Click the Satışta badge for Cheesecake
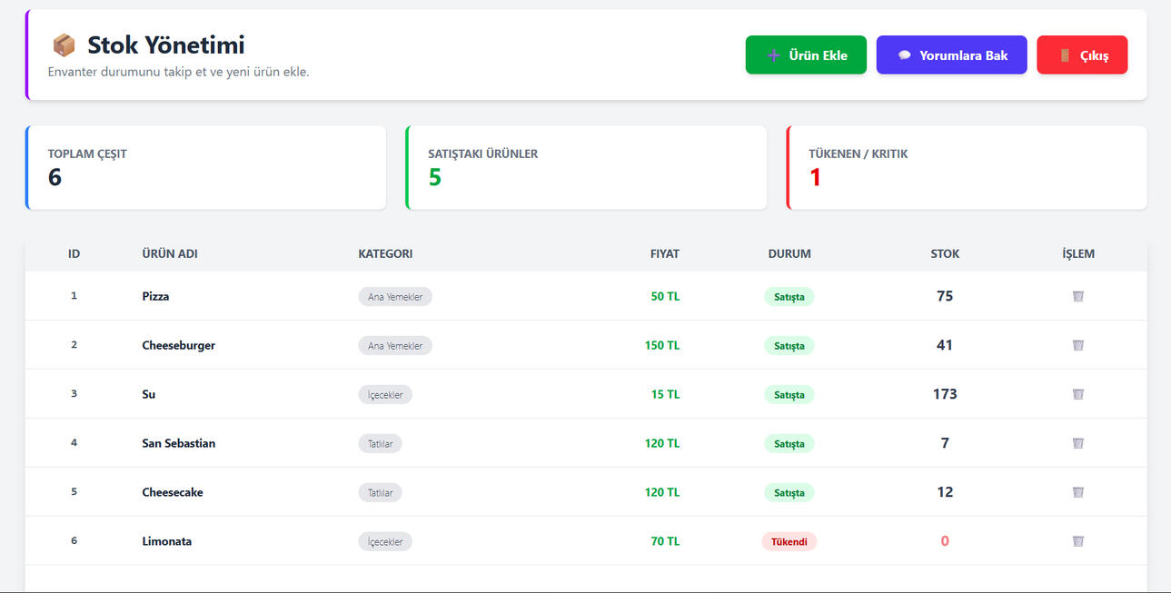1171x593 pixels. 789,493
